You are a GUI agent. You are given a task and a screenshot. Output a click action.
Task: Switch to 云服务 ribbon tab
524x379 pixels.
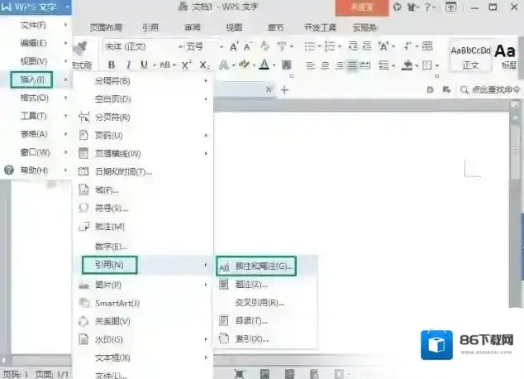coord(364,27)
